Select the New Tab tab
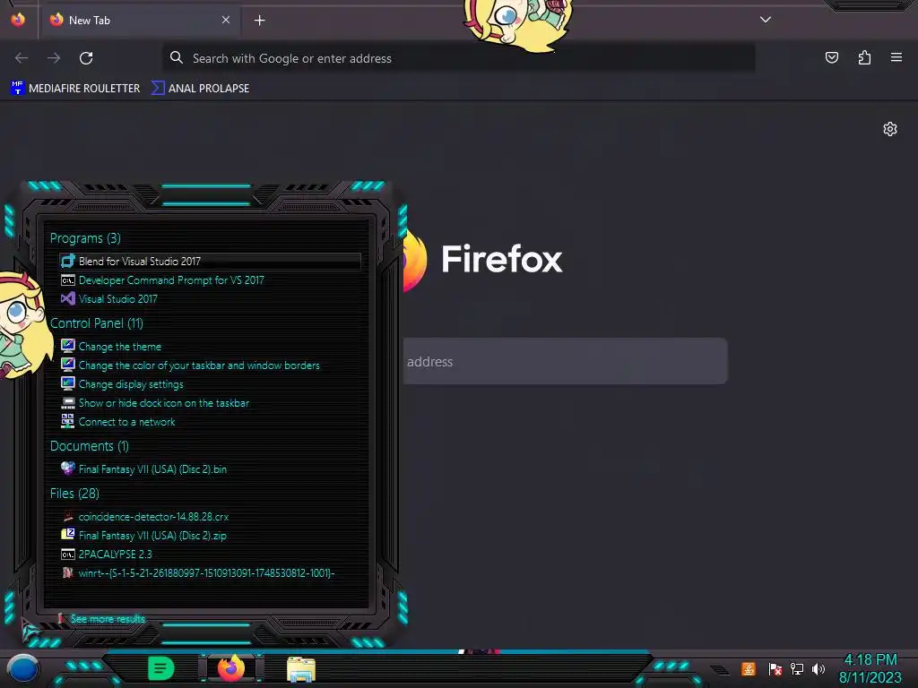This screenshot has height=688, width=918. [x=139, y=21]
